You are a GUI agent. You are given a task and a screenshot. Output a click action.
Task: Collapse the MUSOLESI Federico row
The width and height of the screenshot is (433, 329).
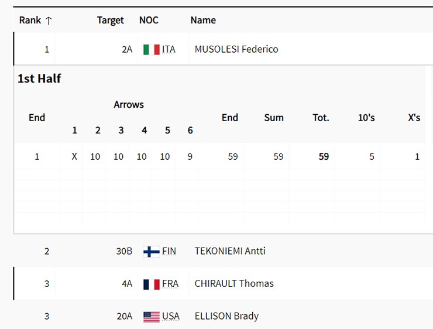tap(236, 50)
